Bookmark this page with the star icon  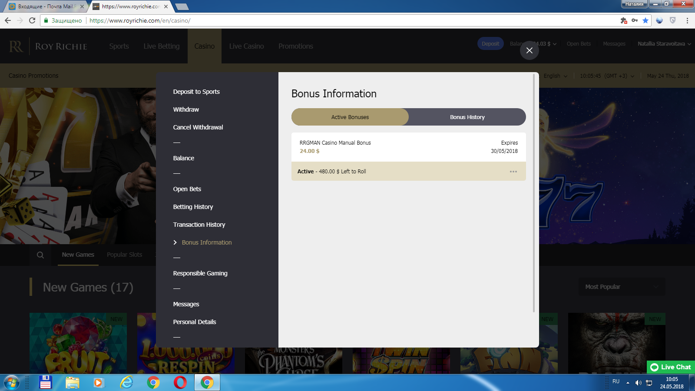(645, 20)
